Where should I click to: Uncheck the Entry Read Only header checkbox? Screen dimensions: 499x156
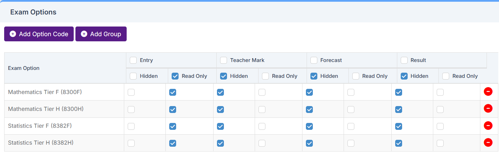175,76
